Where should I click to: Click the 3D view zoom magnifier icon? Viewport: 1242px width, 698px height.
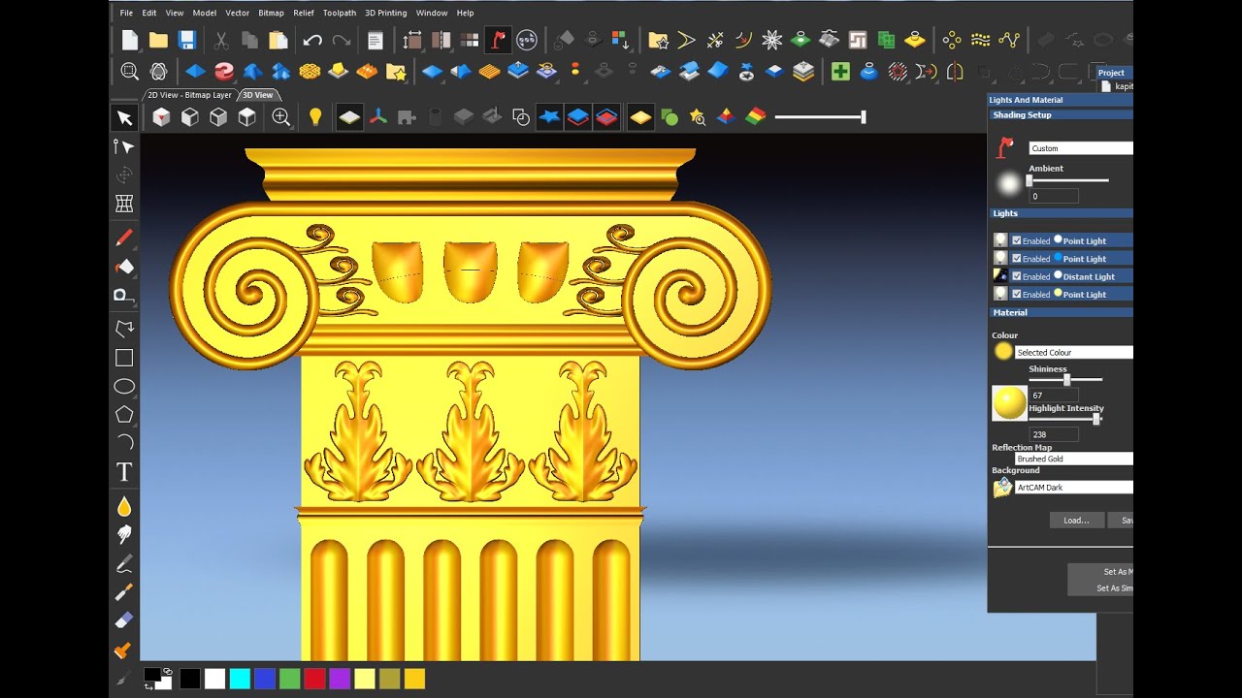(281, 117)
